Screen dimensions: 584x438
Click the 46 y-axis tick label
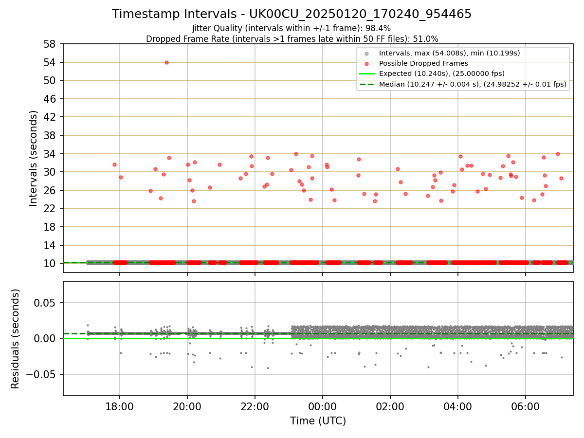pyautogui.click(x=51, y=99)
